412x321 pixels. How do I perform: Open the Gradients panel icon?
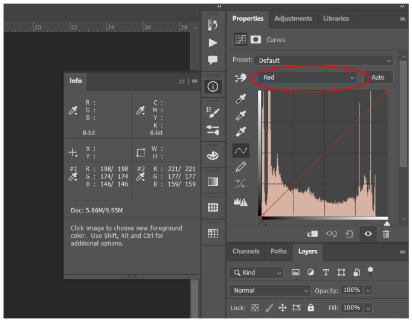213,182
